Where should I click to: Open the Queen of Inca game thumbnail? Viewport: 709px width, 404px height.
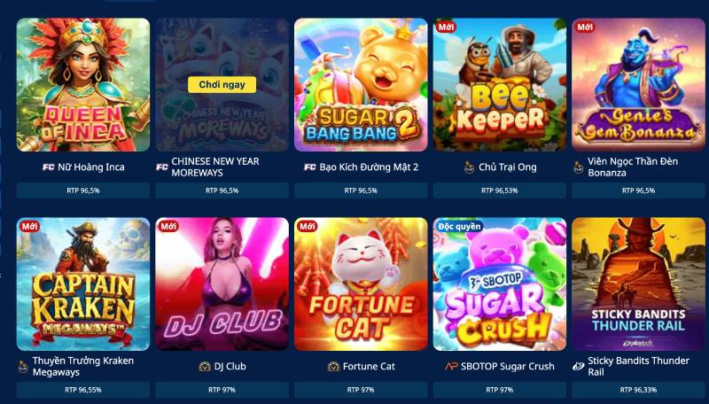(x=83, y=84)
